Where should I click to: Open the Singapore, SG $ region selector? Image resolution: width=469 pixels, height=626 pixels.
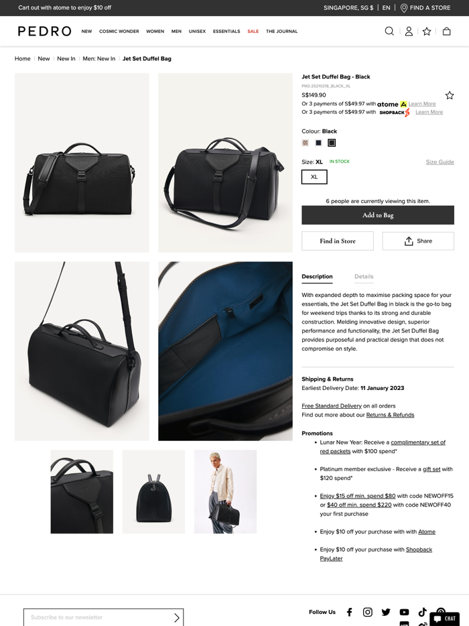tap(348, 7)
